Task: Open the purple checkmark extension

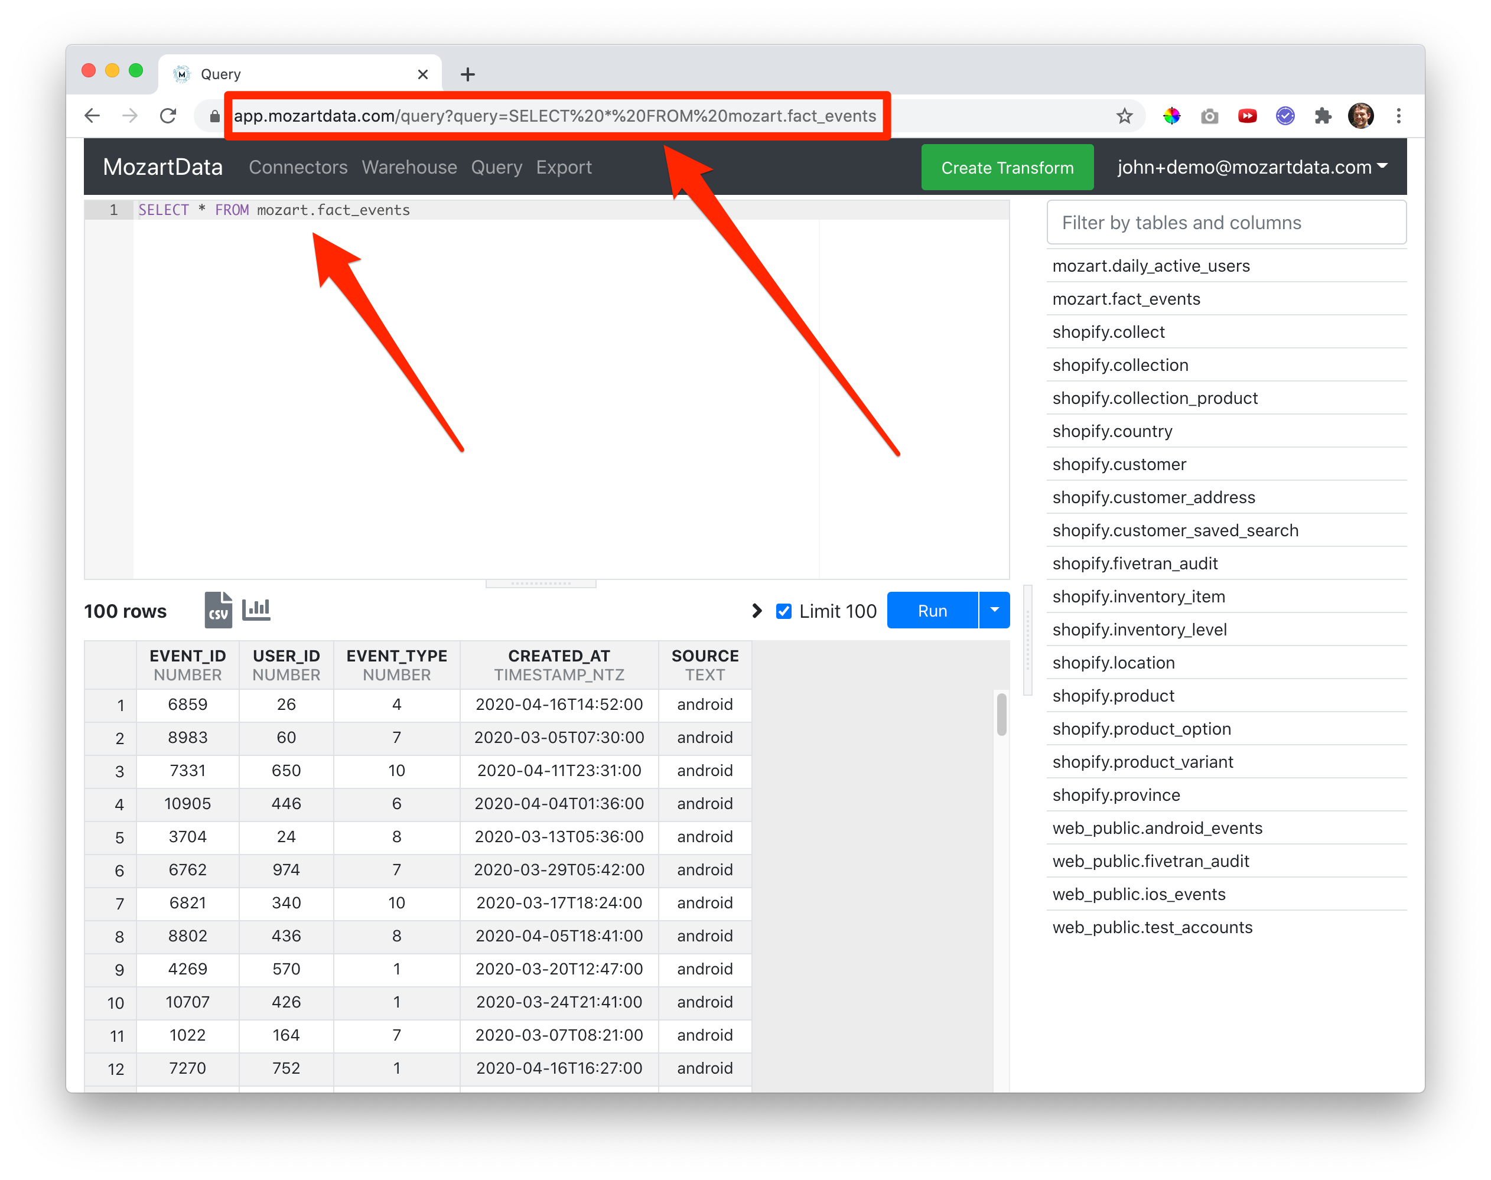Action: 1285,115
